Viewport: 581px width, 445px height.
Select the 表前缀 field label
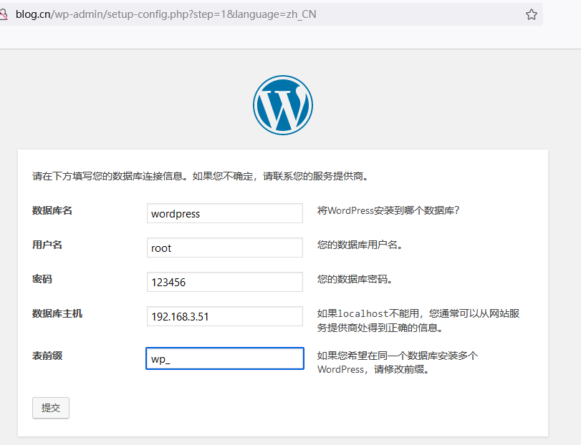coord(47,356)
